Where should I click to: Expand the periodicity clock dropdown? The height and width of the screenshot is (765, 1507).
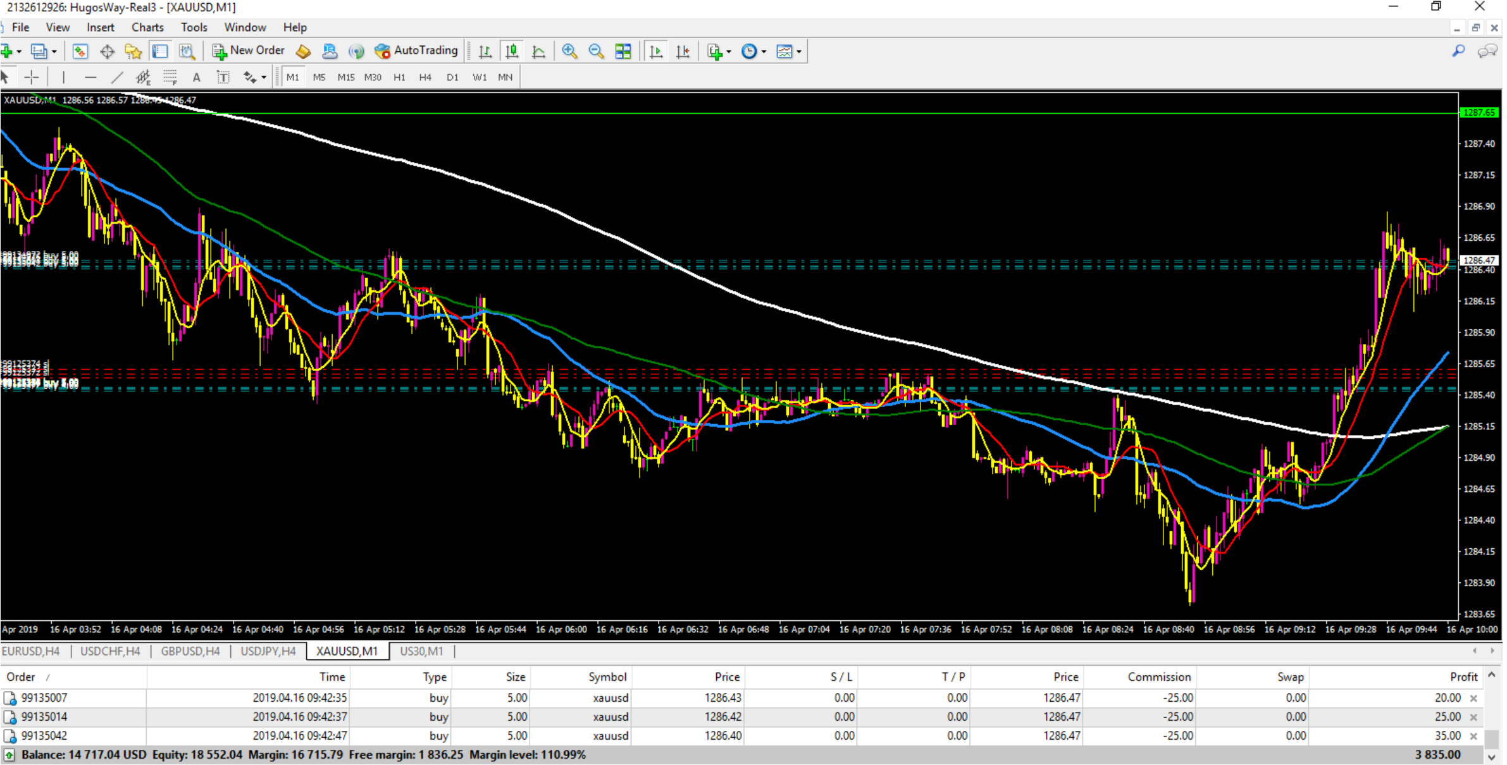[x=764, y=52]
